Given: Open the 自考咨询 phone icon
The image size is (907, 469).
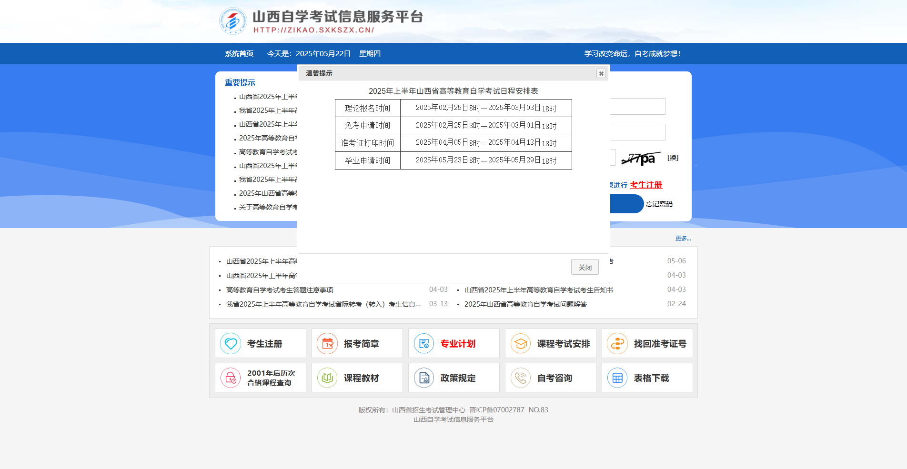Looking at the screenshot, I should tap(521, 377).
